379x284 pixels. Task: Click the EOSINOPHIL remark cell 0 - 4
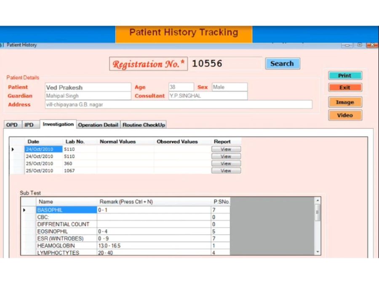tap(154, 231)
